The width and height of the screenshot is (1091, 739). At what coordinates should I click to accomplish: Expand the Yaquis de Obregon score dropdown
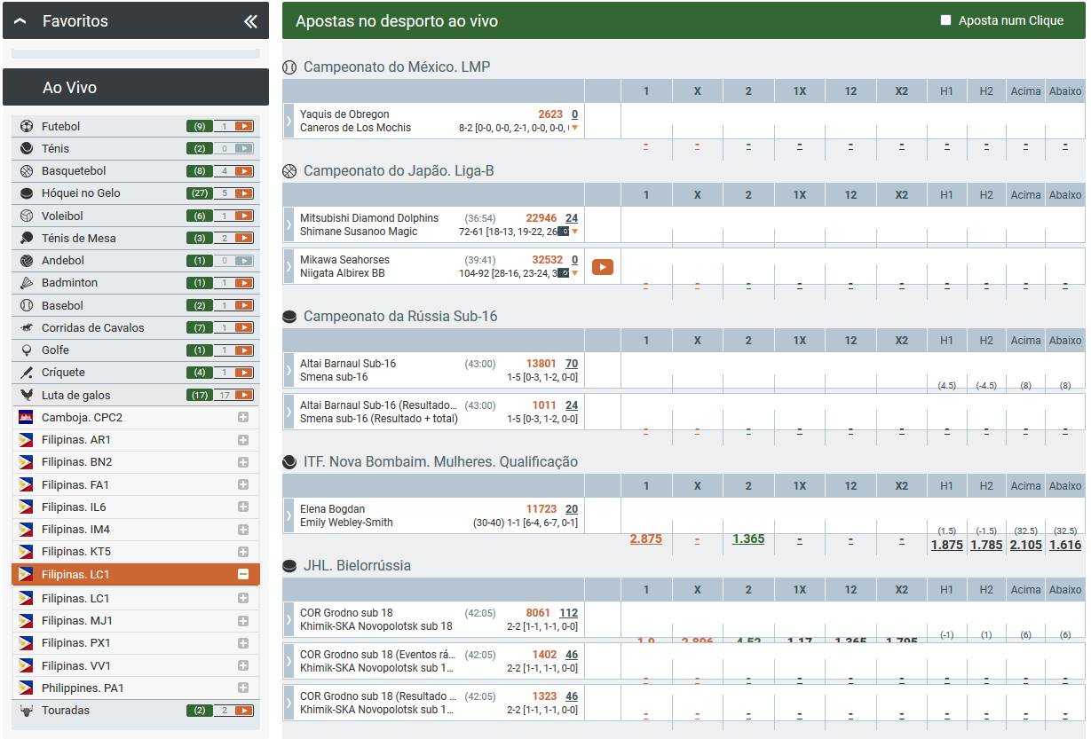[575, 128]
